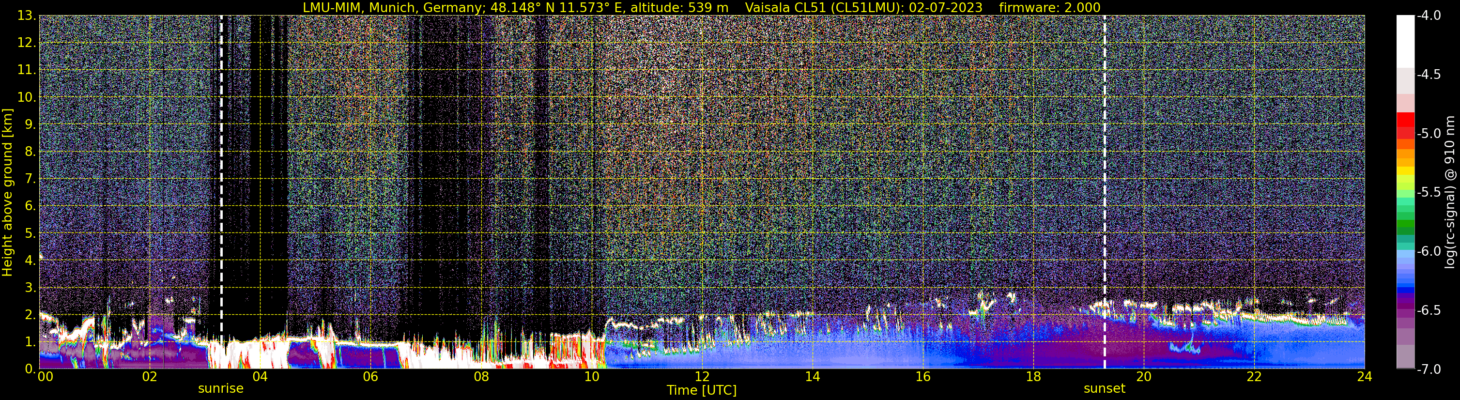Click the '18' time axis tick label

pos(1033,377)
